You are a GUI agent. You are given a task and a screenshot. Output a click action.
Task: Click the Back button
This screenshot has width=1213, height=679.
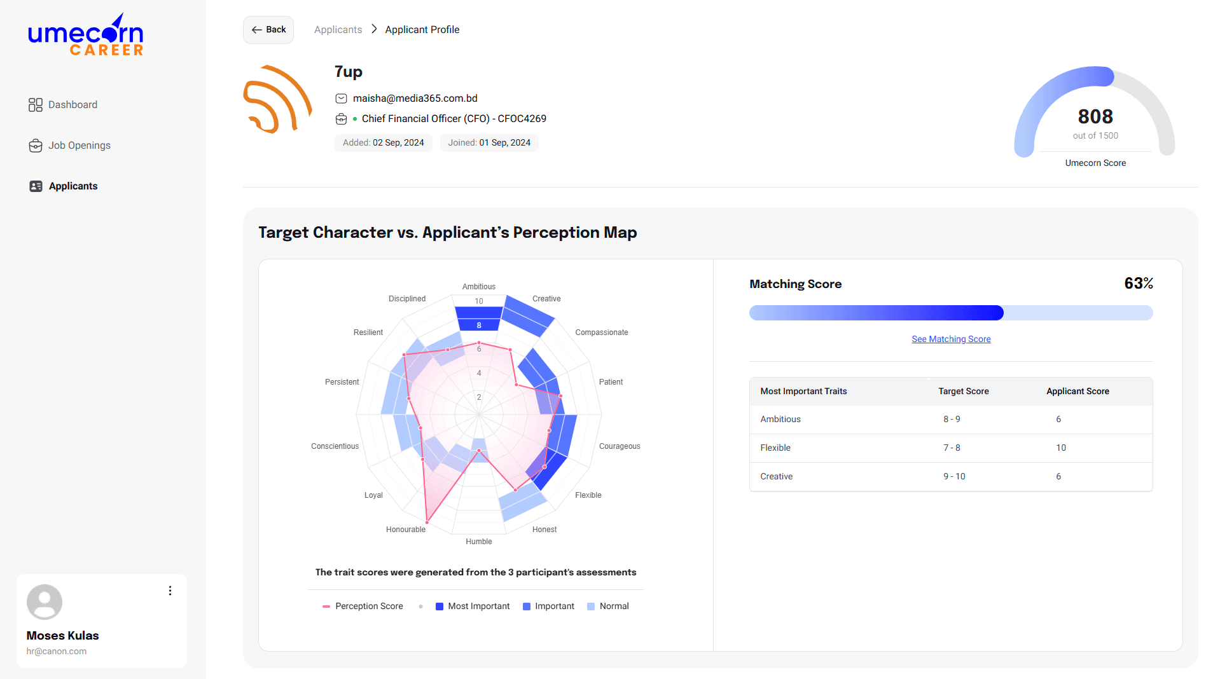[268, 30]
